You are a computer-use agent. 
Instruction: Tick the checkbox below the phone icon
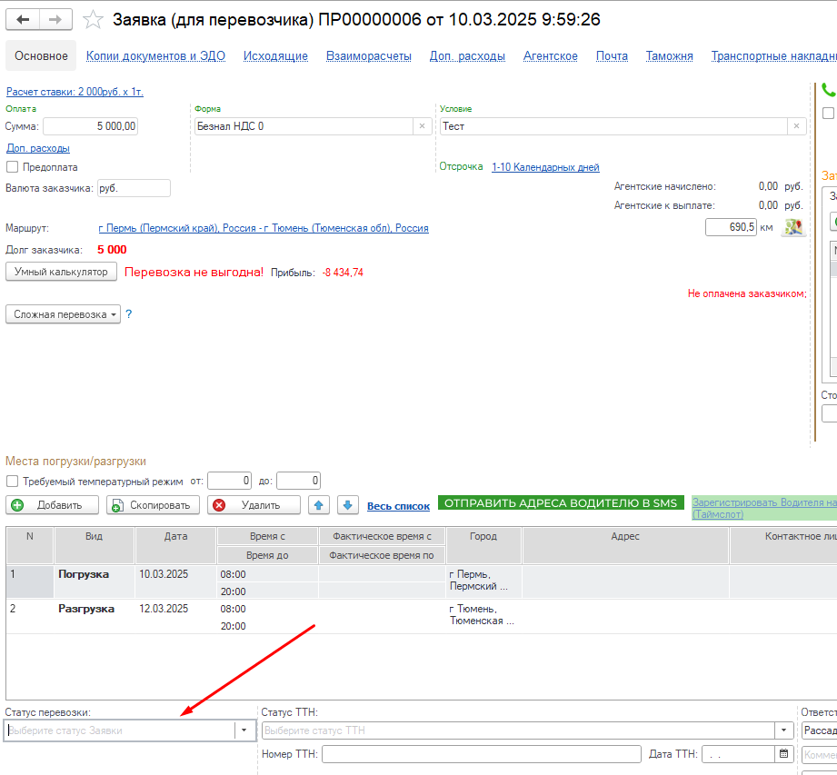(828, 114)
